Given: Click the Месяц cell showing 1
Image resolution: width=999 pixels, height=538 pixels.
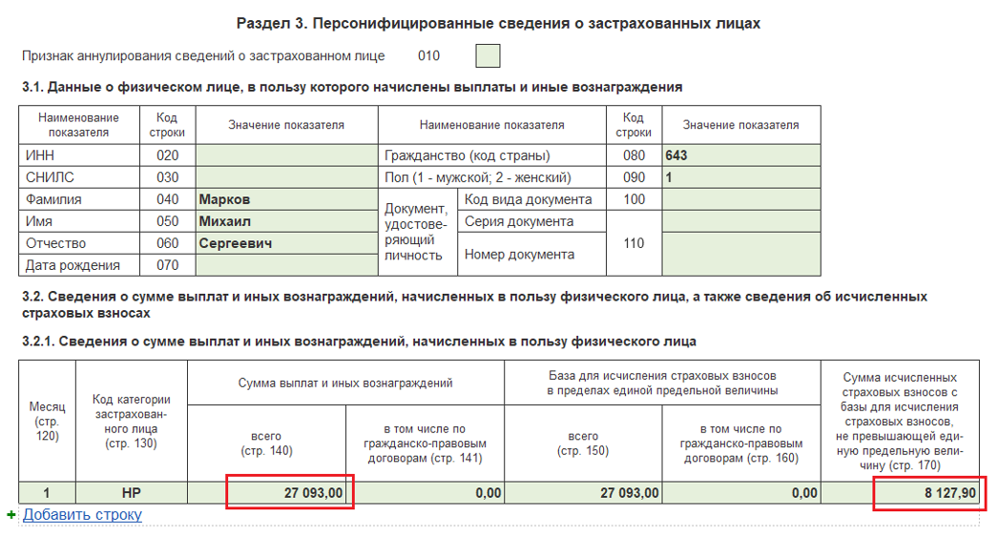Looking at the screenshot, I should coord(47,493).
